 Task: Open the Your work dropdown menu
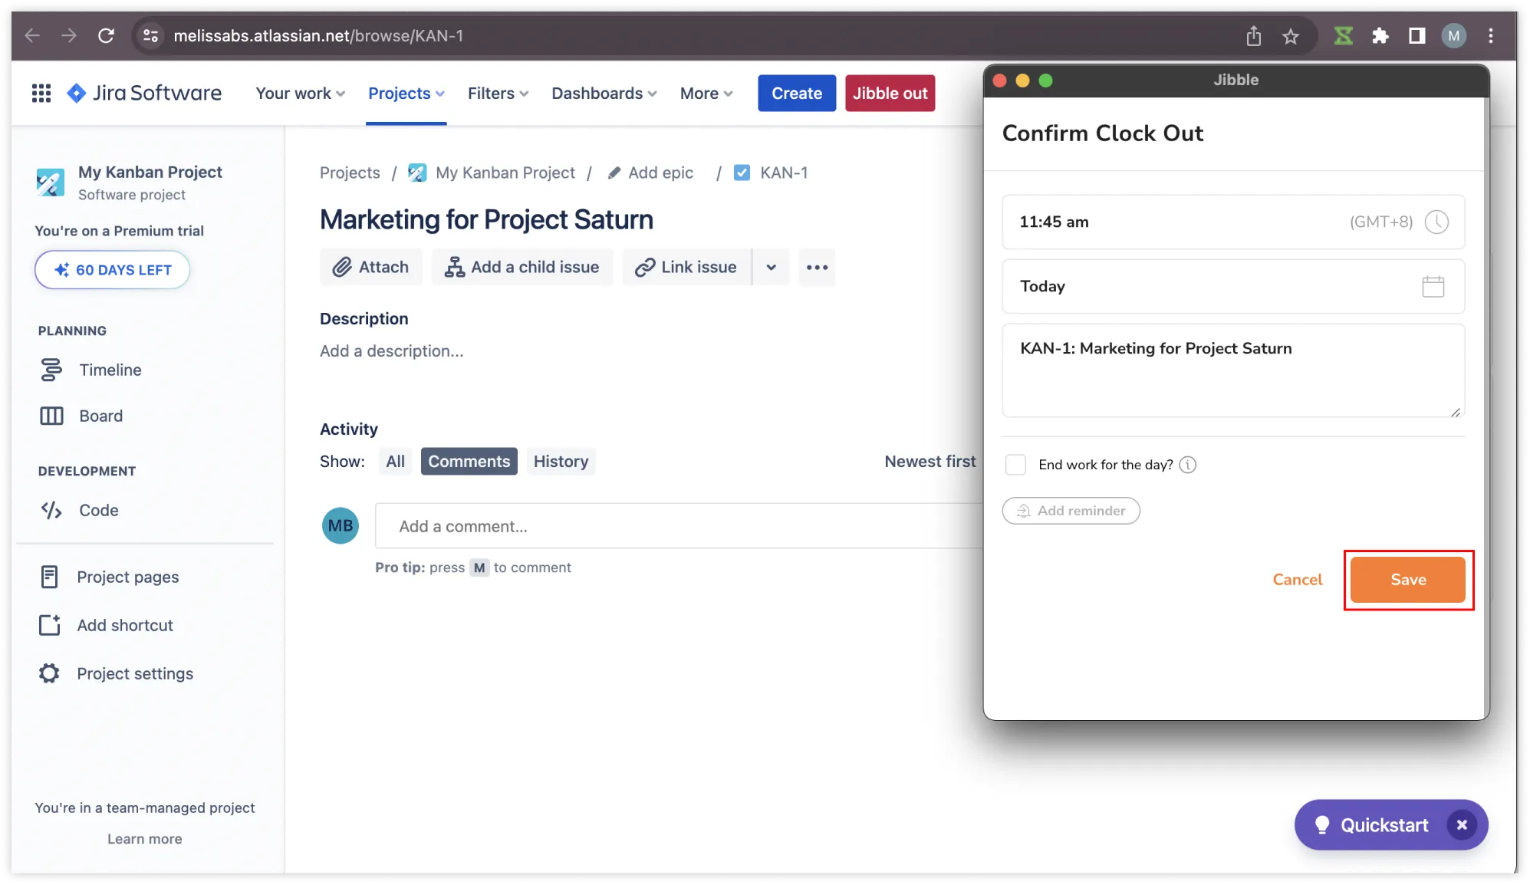tap(300, 93)
